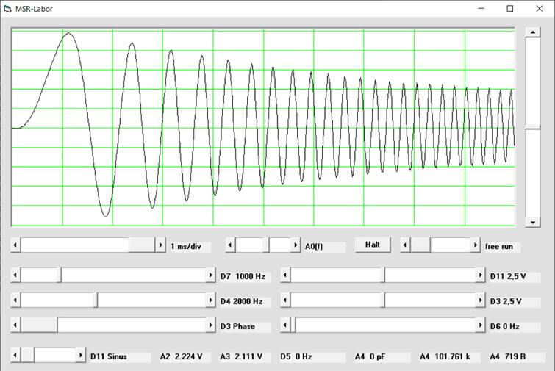The width and height of the screenshot is (555, 371).
Task: Maximize the MSR-Labor window
Action: [x=509, y=9]
